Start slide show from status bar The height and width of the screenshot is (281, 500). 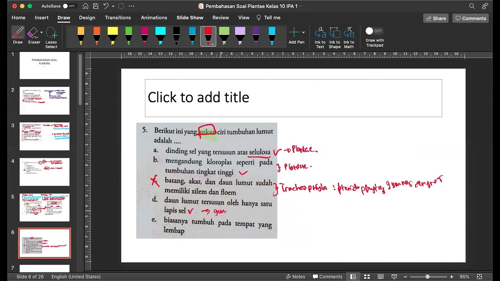(394, 277)
